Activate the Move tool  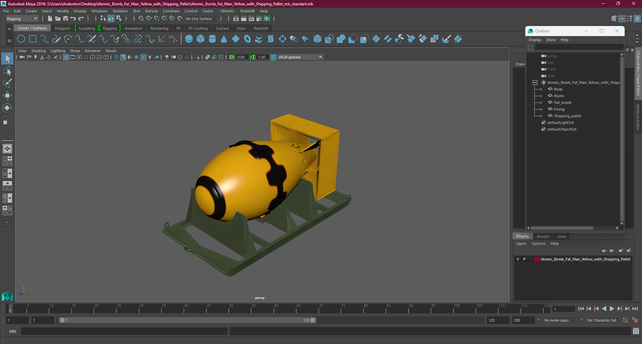click(x=7, y=96)
